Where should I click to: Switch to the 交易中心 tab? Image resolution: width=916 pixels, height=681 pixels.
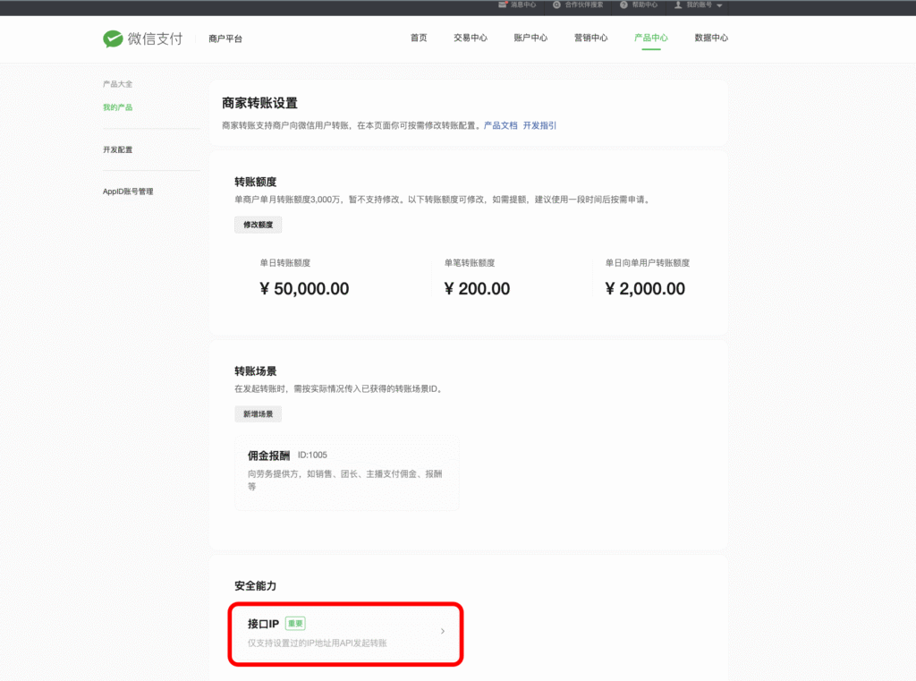click(470, 38)
